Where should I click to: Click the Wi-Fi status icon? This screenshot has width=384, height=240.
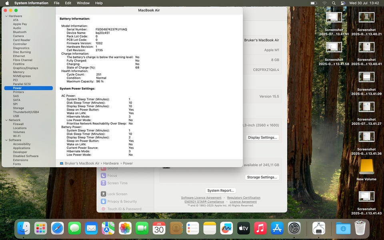click(x=324, y=3)
